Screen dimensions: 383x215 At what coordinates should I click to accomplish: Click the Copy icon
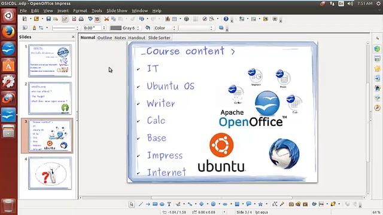[114, 19]
